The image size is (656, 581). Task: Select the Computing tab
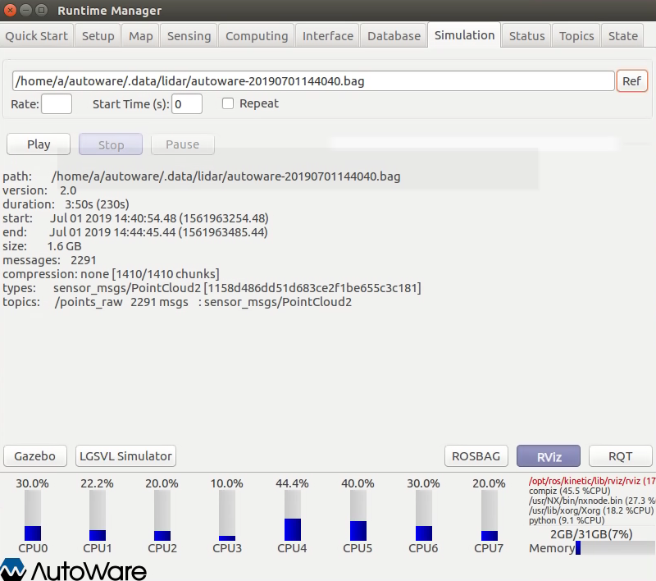[257, 36]
